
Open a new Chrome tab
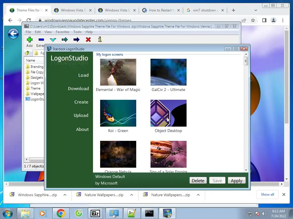point(233,10)
